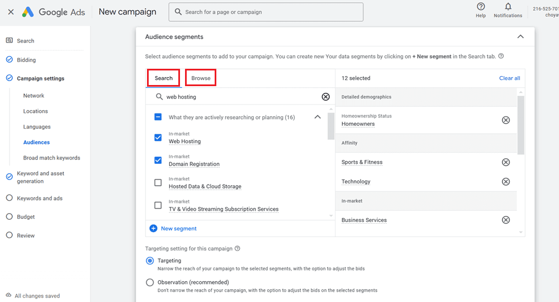Check the Hosted Data & Cloud Storage box
Viewport: 559px width, 302px height.
pos(158,183)
